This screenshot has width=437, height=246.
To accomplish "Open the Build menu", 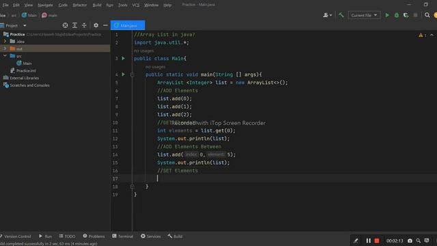I will 97,5.
